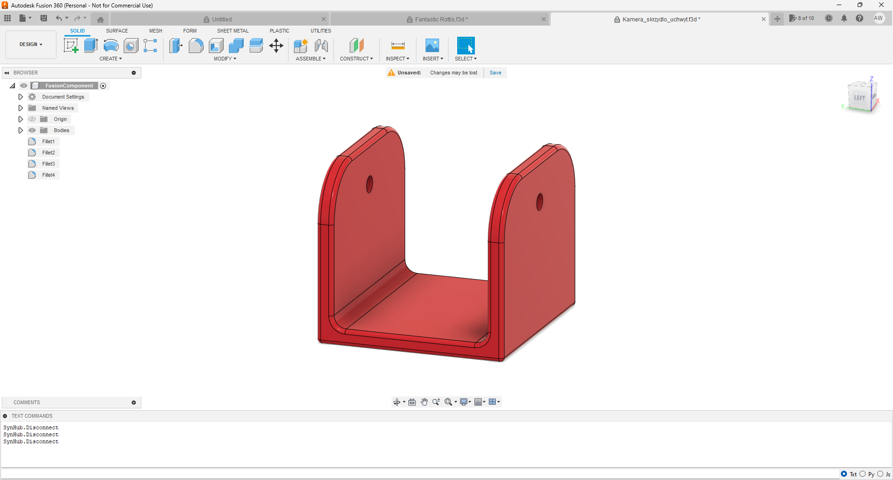Select the Shell tool
This screenshot has width=893, height=480.
point(216,46)
